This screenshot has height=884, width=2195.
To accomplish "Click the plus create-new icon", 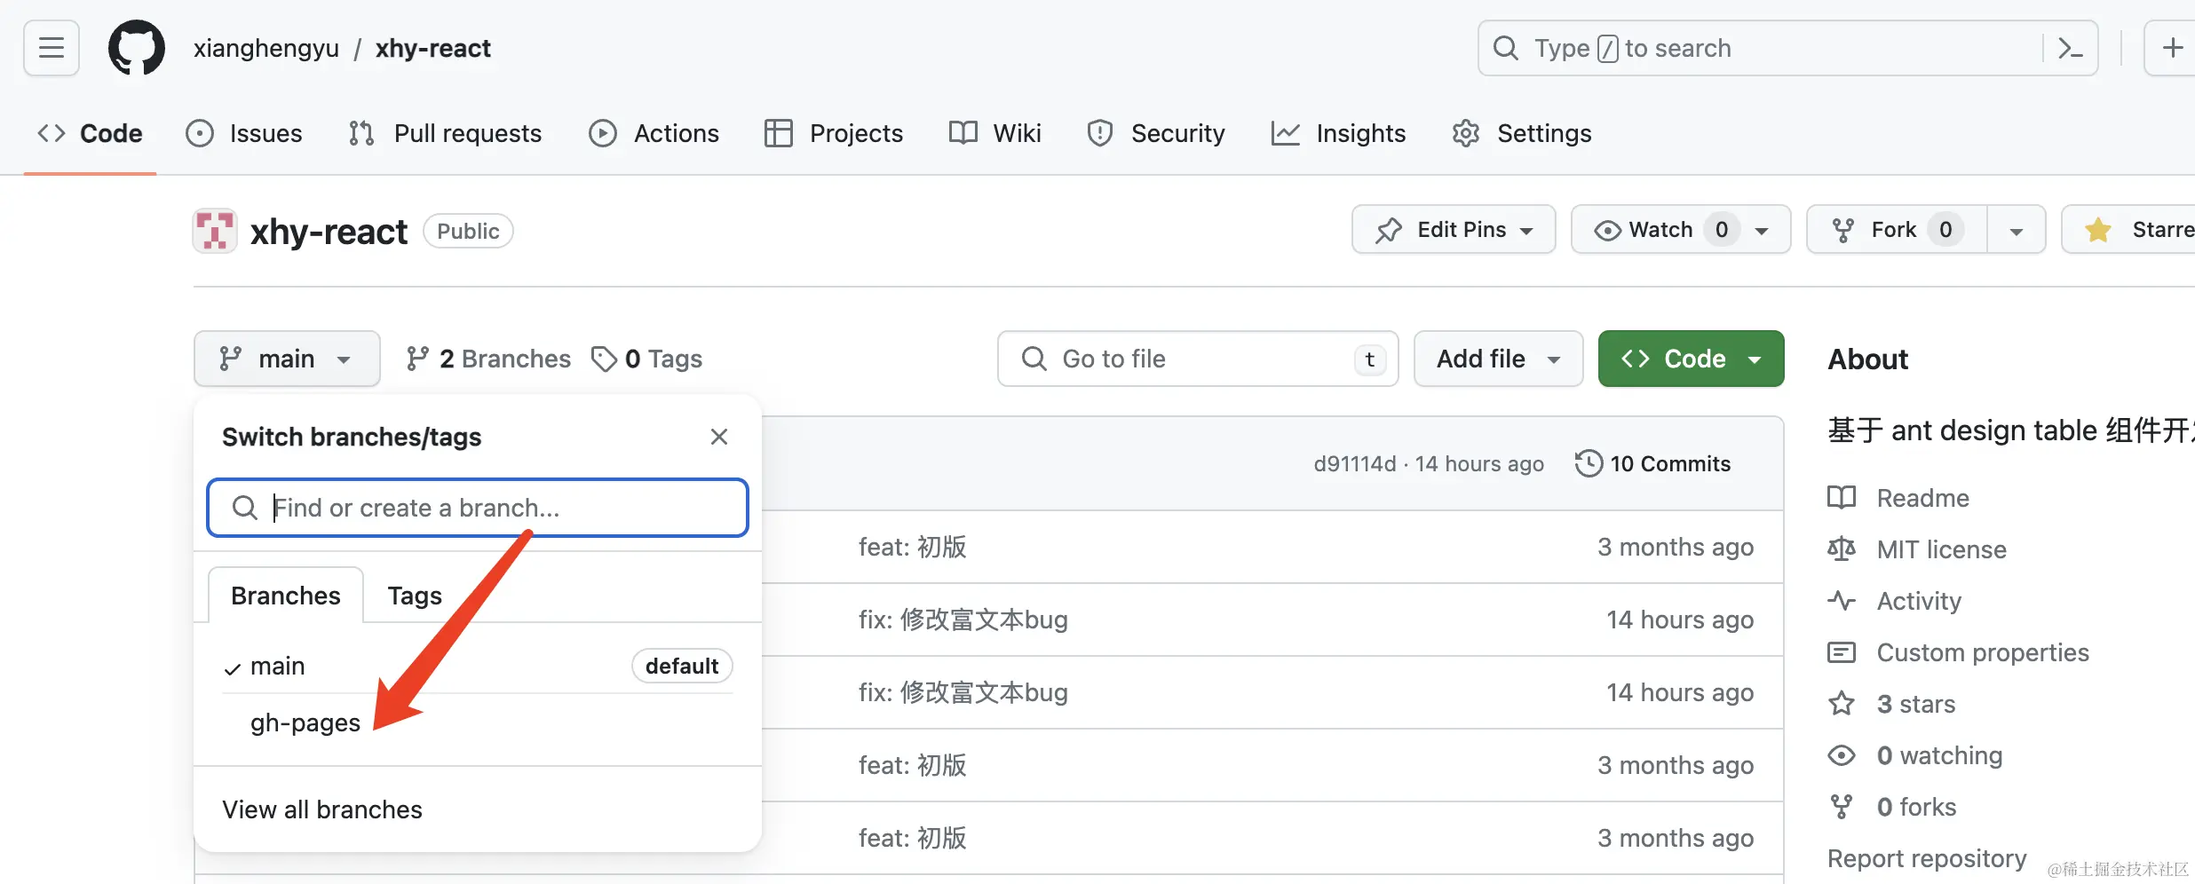I will click(2172, 48).
